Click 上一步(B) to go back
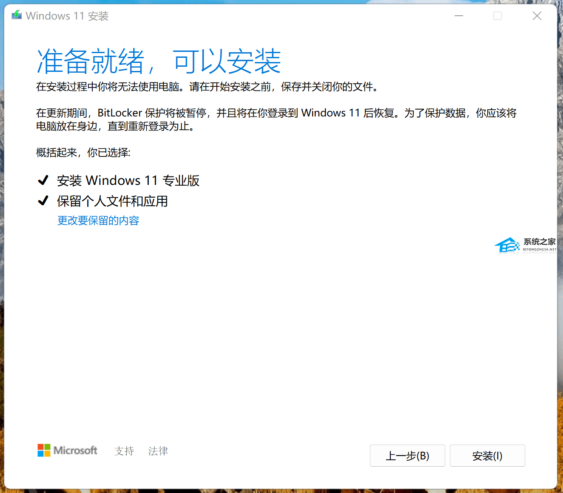563x493 pixels. (407, 456)
